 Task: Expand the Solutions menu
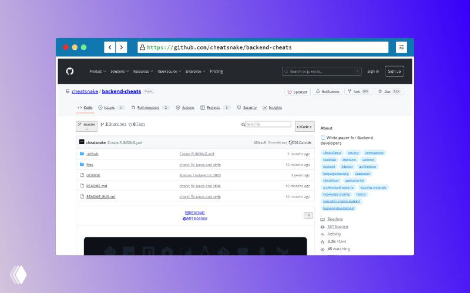[119, 71]
